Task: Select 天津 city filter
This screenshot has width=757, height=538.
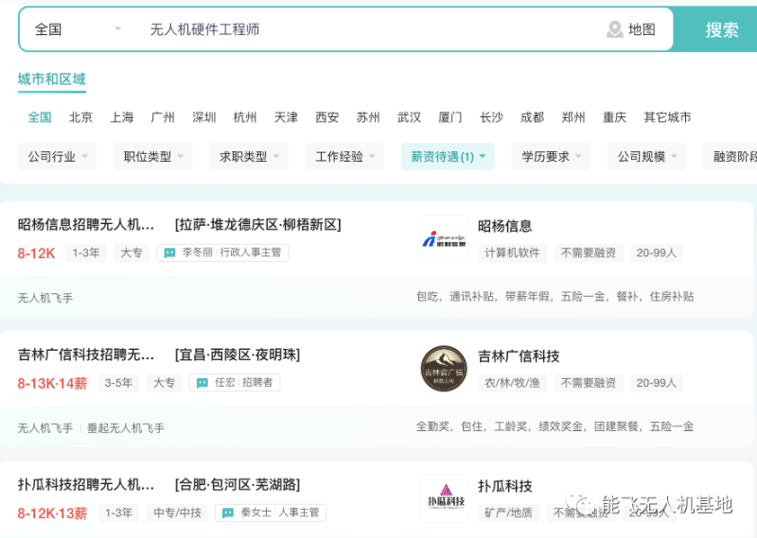Action: click(286, 117)
